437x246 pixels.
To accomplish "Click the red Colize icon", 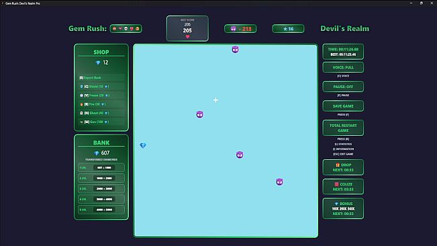I will click(336, 184).
